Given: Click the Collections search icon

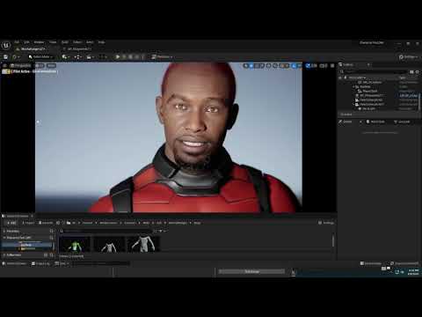Looking at the screenshot, I should 52,255.
